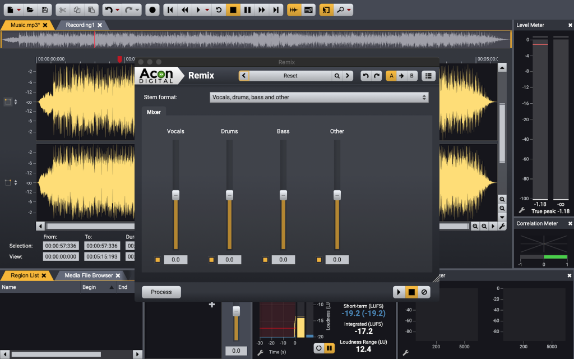Click the Loop playback icon
Screen dimensions: 574x359
tap(219, 10)
